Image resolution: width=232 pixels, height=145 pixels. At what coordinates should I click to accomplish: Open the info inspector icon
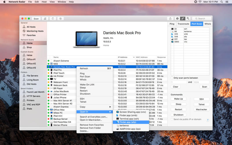point(177,19)
